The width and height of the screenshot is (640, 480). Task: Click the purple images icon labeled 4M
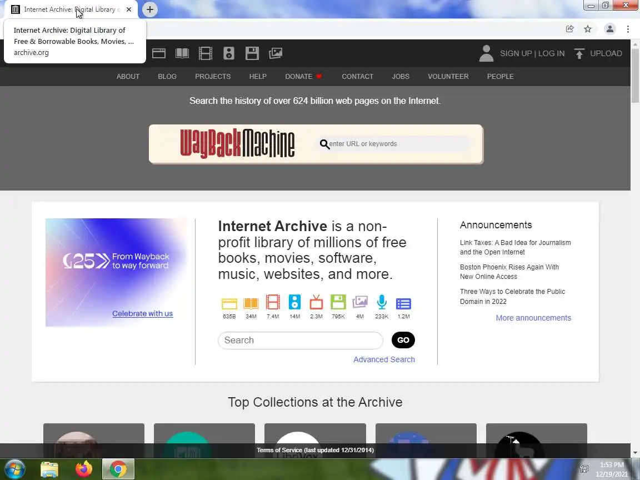(x=360, y=302)
